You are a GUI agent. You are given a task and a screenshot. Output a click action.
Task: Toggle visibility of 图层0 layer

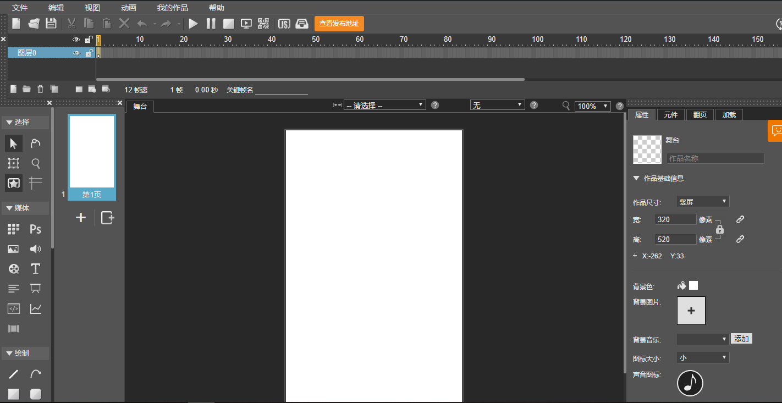pos(76,53)
